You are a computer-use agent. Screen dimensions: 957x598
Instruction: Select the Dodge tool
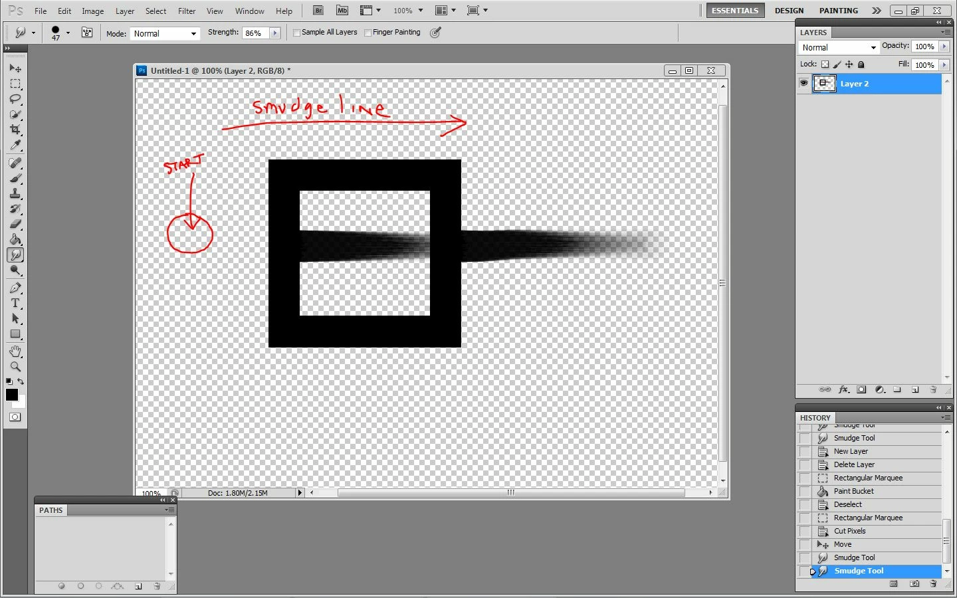(15, 270)
